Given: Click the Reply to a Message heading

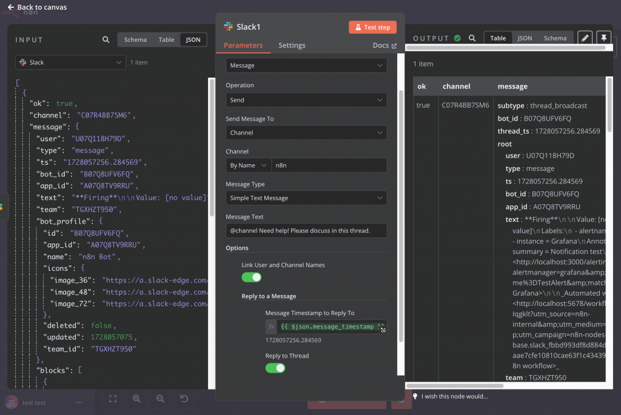Looking at the screenshot, I should pos(269,296).
